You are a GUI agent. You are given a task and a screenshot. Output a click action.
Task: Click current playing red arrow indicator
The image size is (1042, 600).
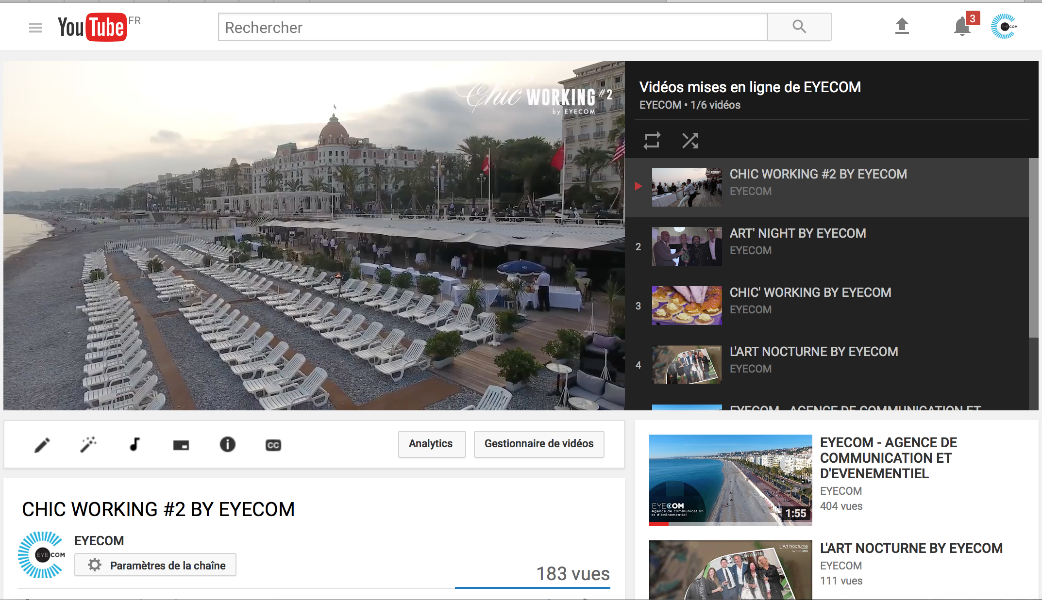pyautogui.click(x=639, y=186)
